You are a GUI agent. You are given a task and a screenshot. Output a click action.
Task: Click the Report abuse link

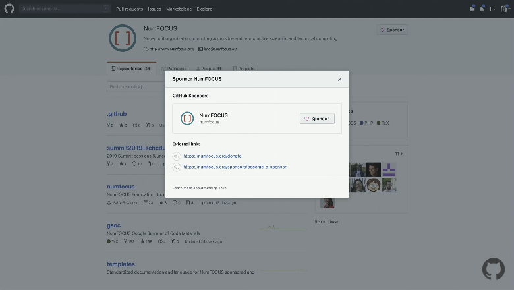coord(326,222)
